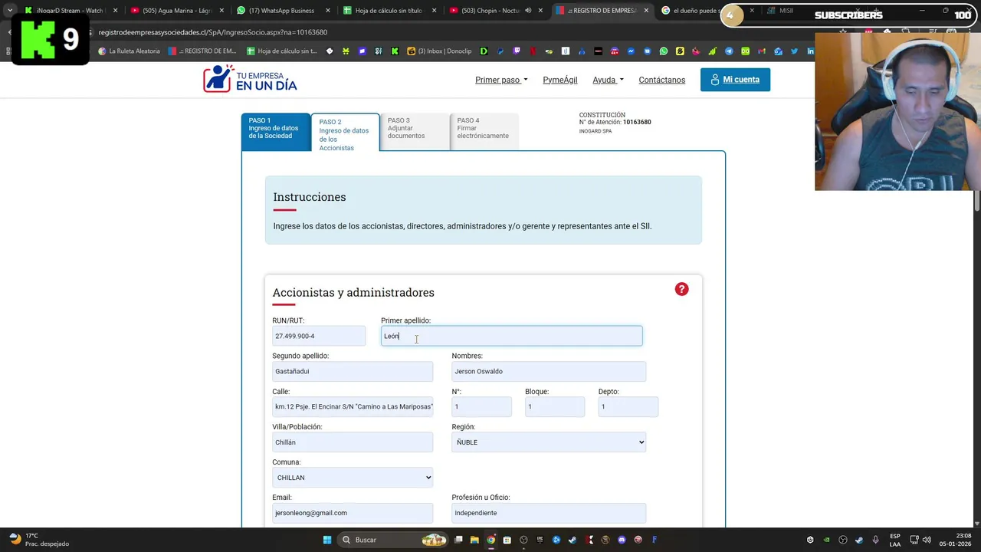The width and height of the screenshot is (981, 552).
Task: Click the RUN/RUT field with 27.499.900-4
Action: 319,336
